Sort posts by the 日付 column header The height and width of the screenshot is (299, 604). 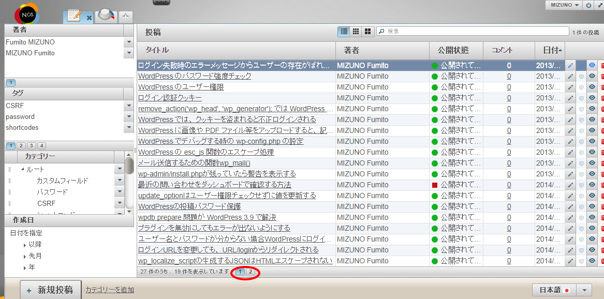pos(550,50)
